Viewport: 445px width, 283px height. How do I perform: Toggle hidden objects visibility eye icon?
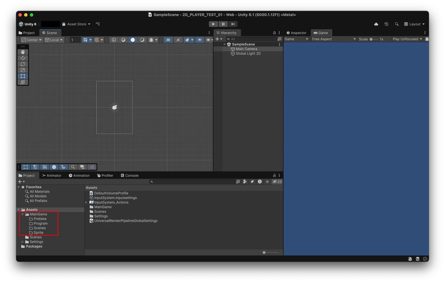click(200, 40)
